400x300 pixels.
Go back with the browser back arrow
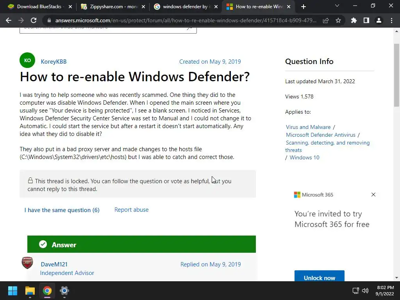pyautogui.click(x=9, y=20)
